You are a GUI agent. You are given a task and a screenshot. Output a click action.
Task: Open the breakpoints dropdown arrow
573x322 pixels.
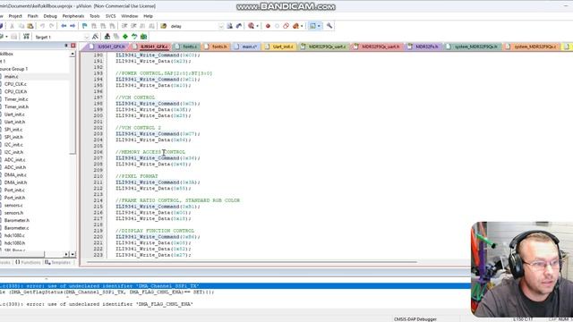tap(302, 26)
